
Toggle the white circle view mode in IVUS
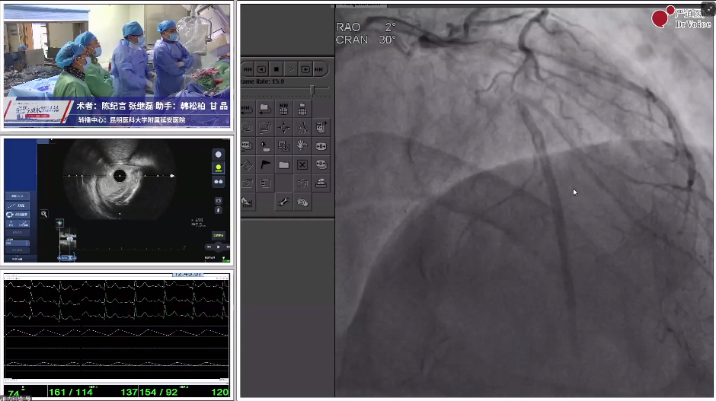click(219, 154)
